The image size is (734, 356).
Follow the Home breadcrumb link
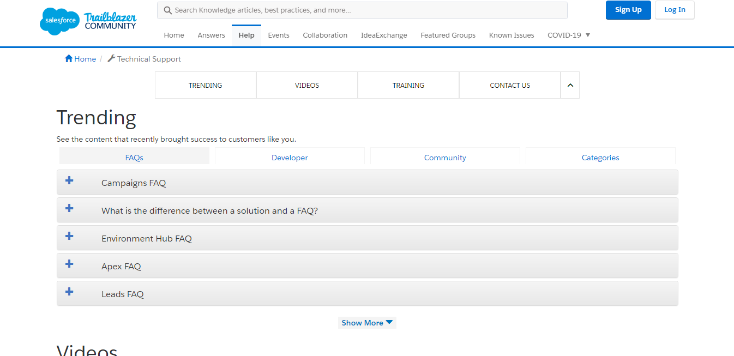click(x=85, y=59)
